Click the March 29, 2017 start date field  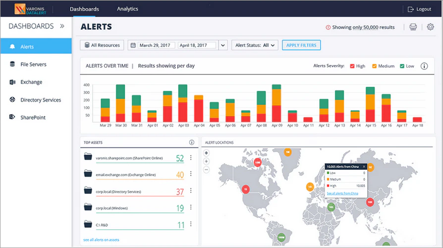tap(157, 45)
